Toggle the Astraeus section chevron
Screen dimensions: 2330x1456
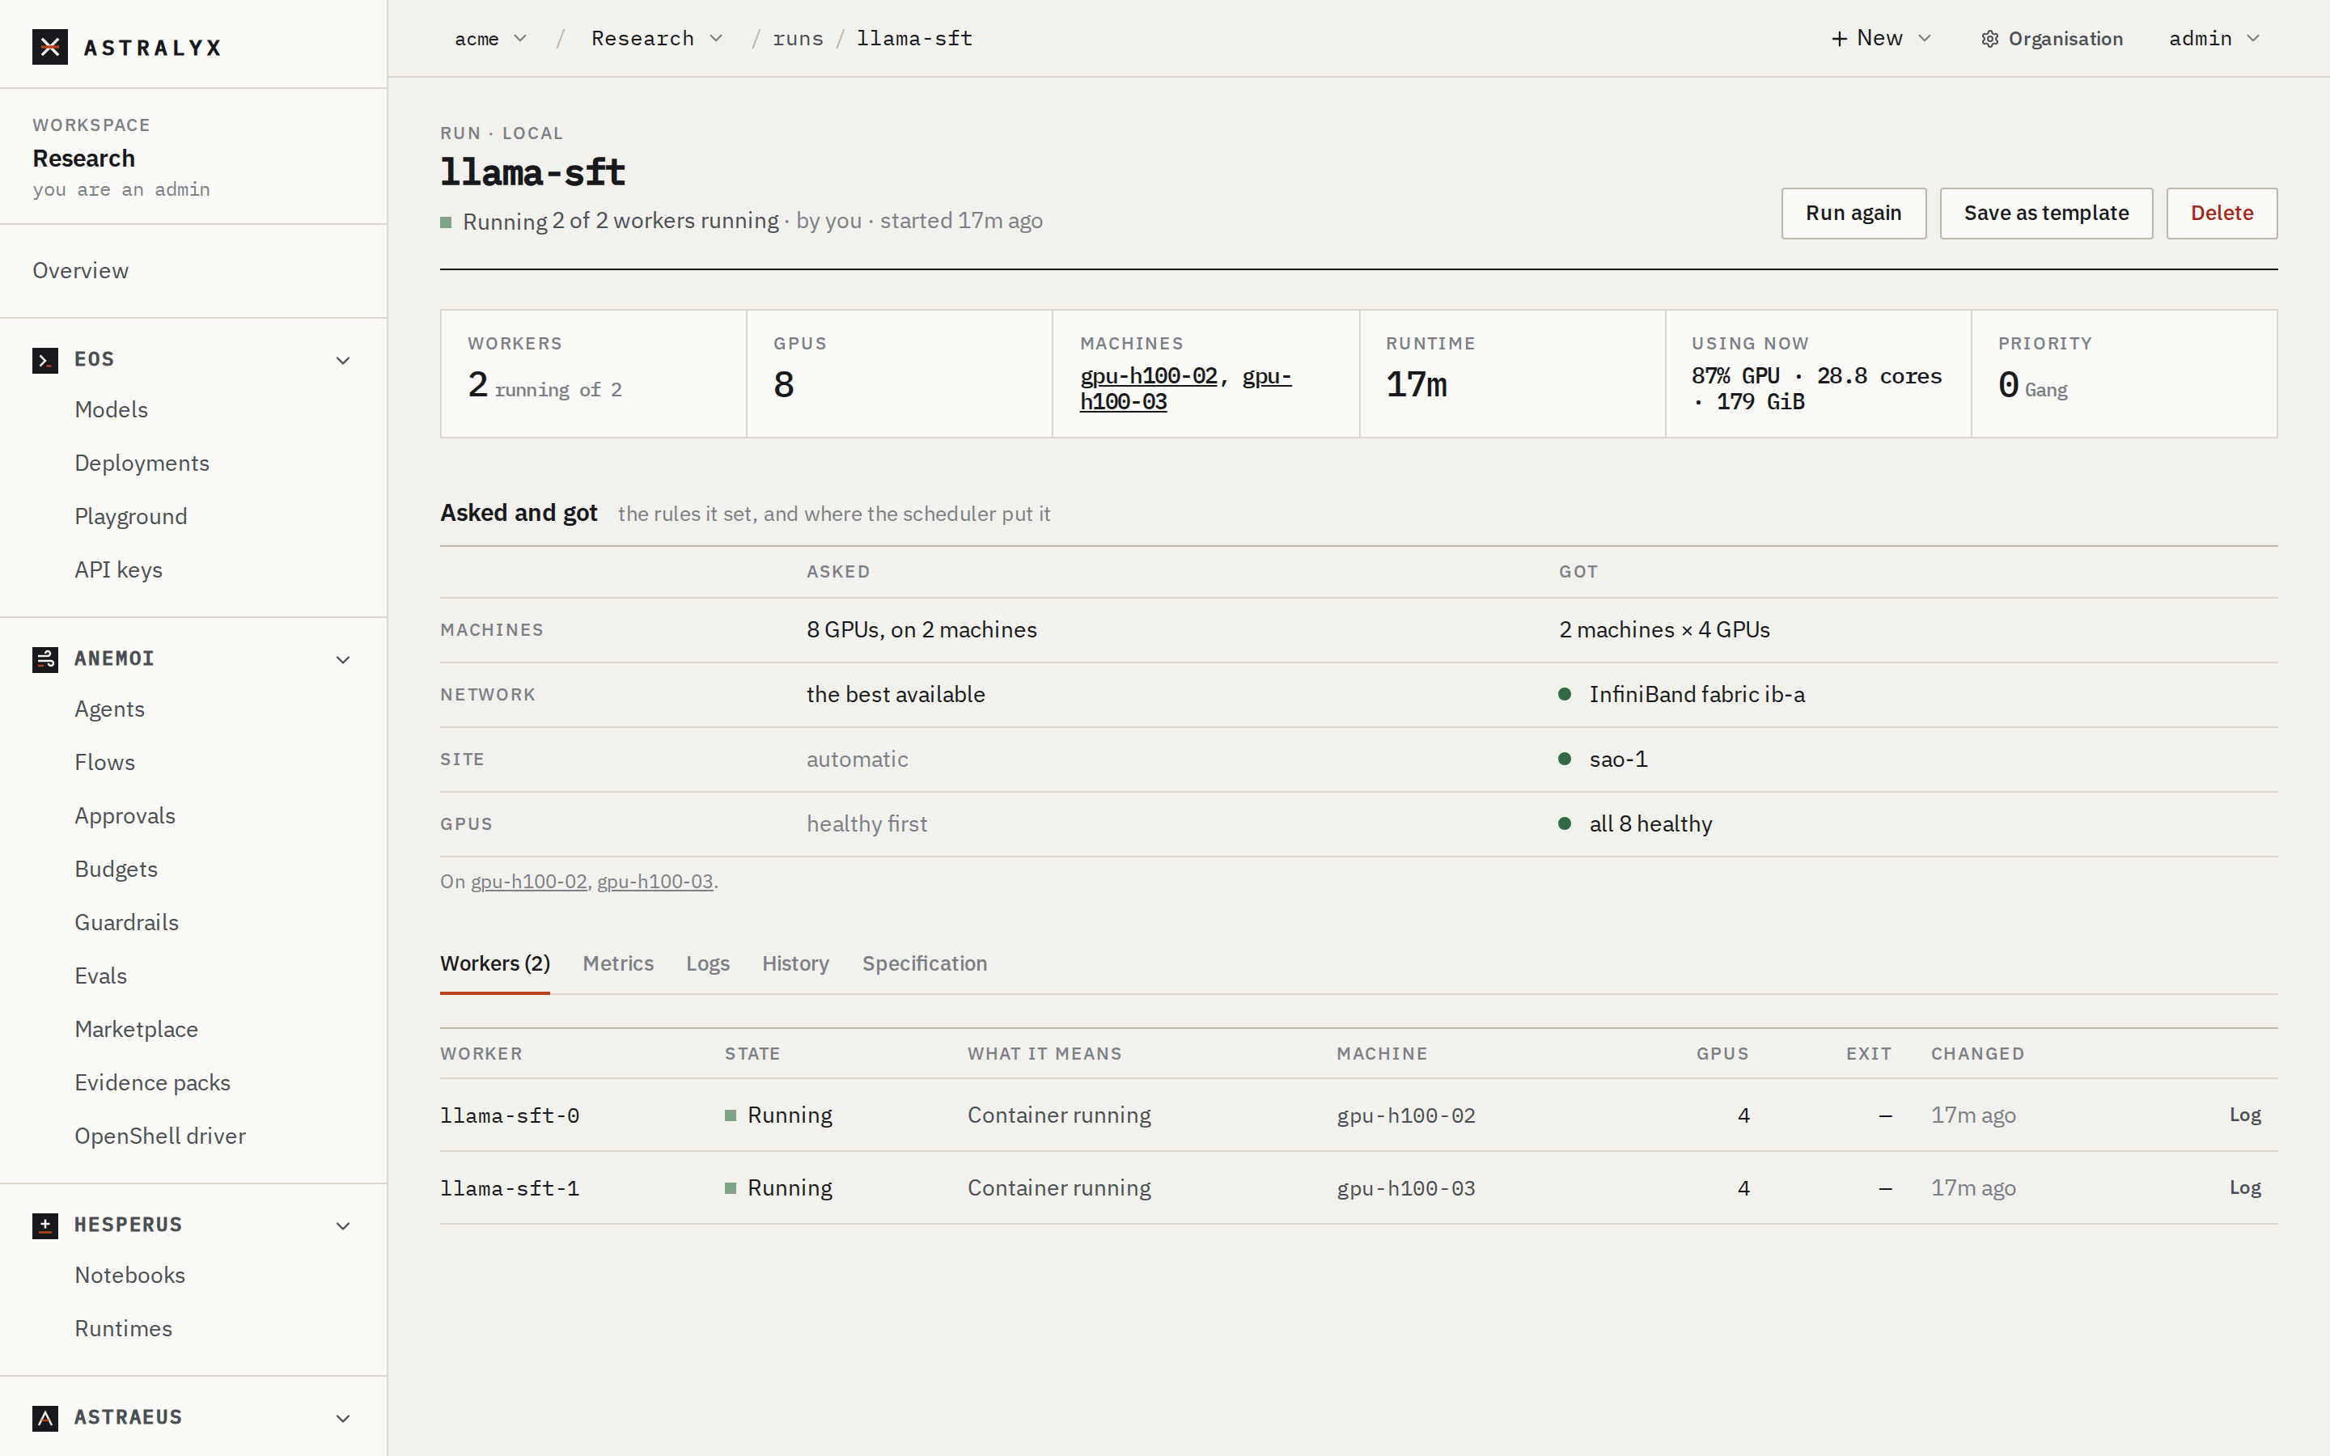(343, 1419)
